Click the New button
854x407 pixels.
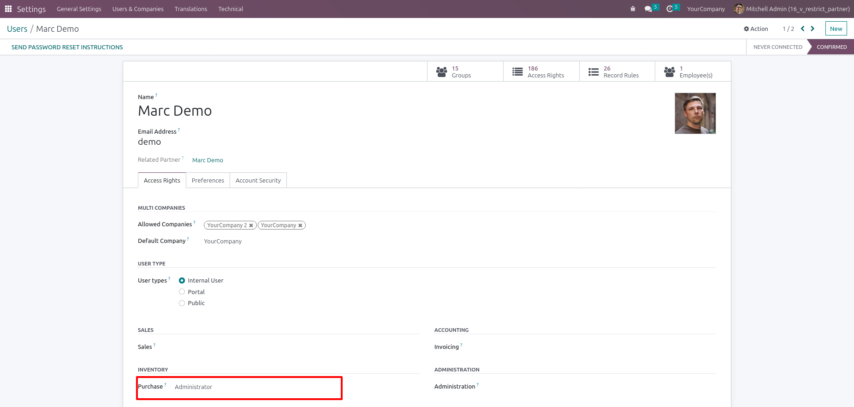pos(836,29)
